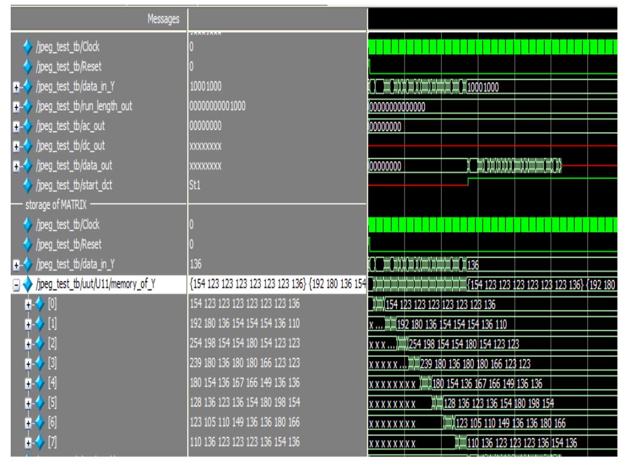Select the 'storage of MATRIX' divider label
Viewport: 623px width, 464px height.
click(x=56, y=205)
